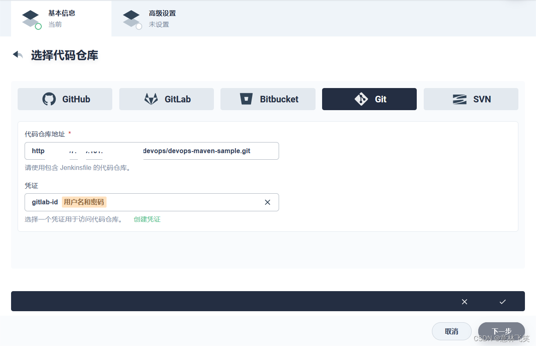Select Bitbucket as code repository

(268, 99)
